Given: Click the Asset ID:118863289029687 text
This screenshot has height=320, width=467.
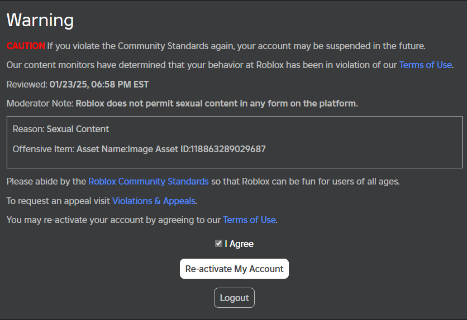Looking at the screenshot, I should point(210,149).
